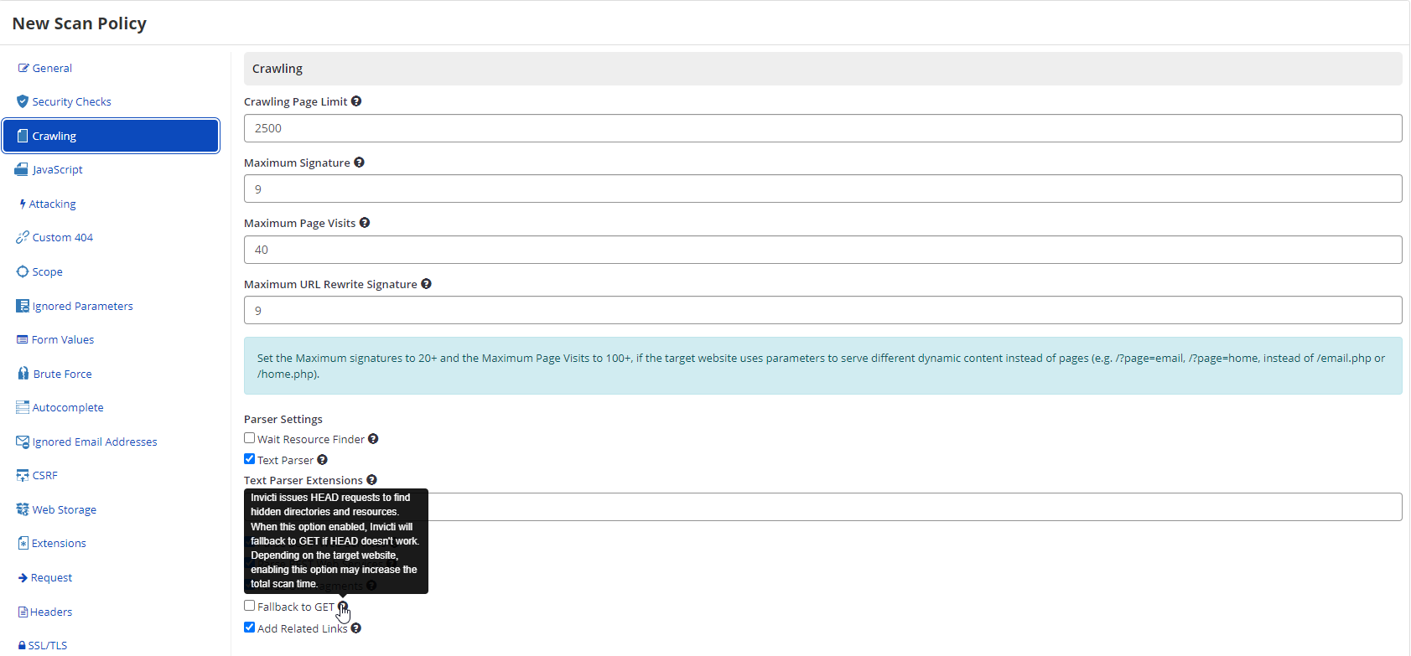The width and height of the screenshot is (1411, 656).
Task: Uncheck the Add Related Links checkbox
Action: click(250, 628)
